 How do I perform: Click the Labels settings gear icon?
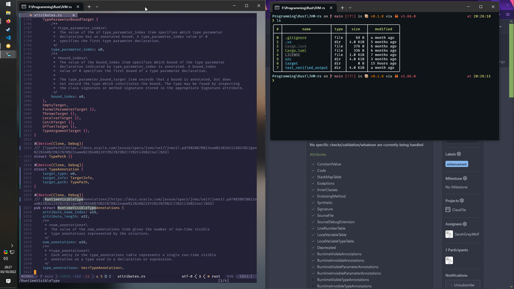coord(459,154)
